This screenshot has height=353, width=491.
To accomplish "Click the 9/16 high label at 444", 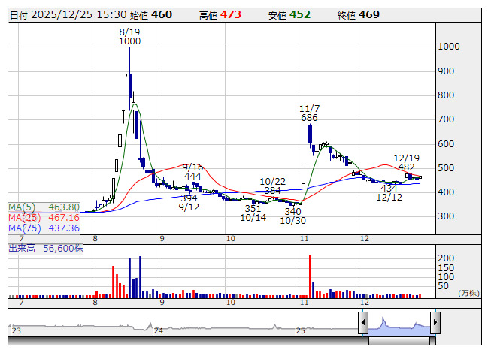I will click(x=192, y=171).
